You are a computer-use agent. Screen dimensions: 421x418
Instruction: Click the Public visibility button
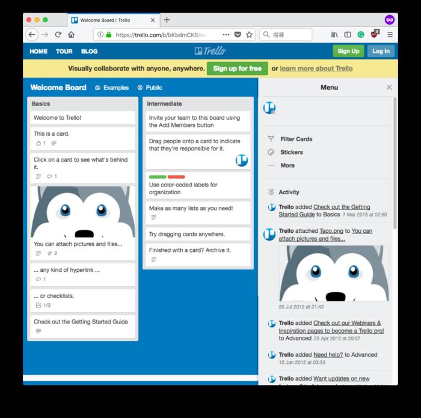click(x=150, y=88)
